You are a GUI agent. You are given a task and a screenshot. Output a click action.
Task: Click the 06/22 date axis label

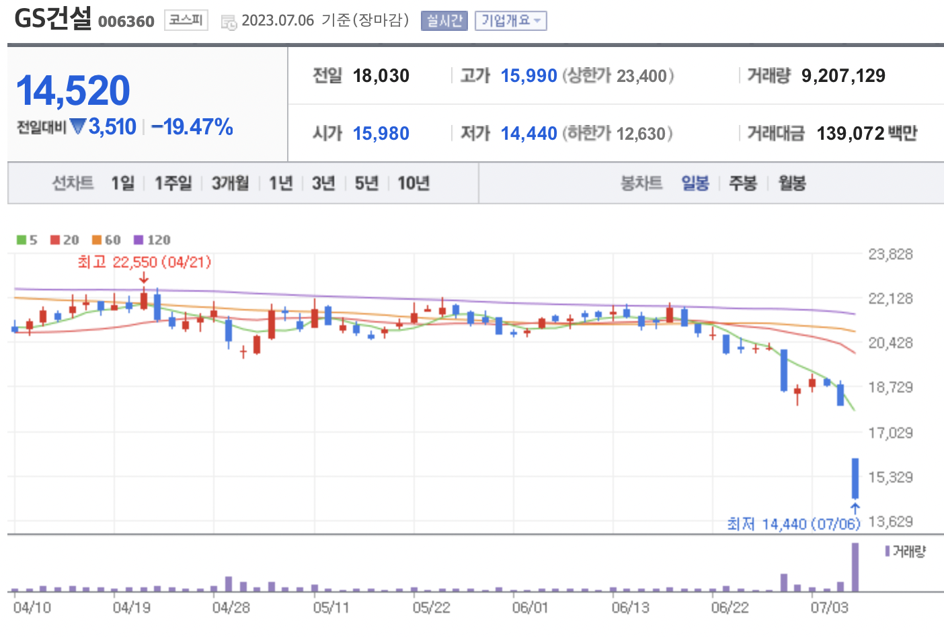tap(730, 608)
